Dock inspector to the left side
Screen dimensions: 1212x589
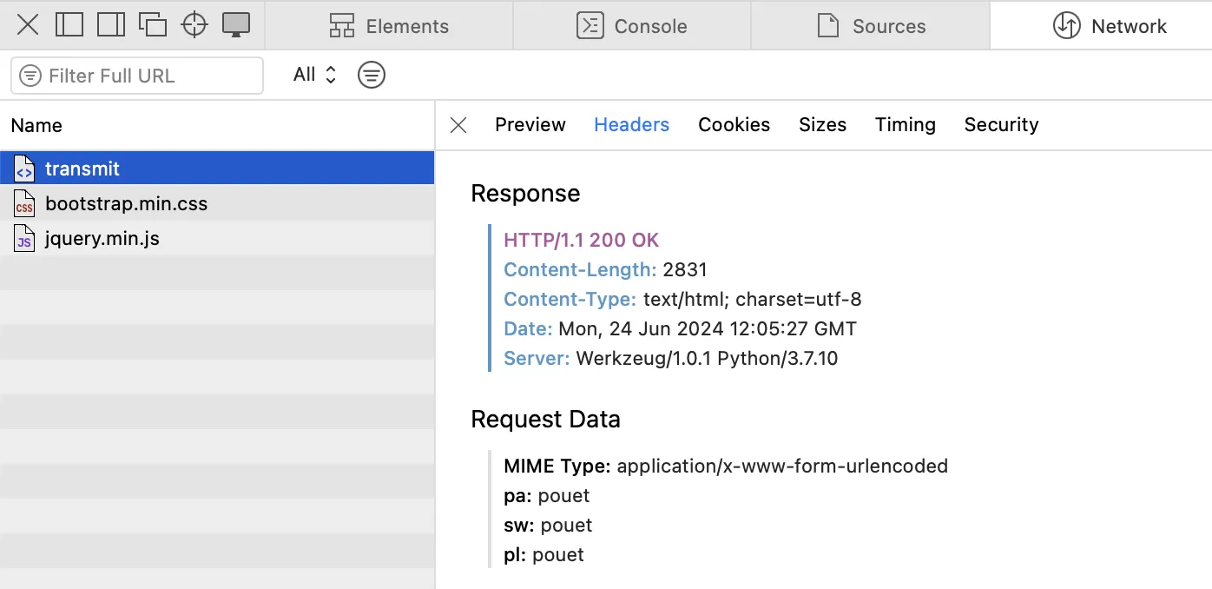click(x=69, y=25)
